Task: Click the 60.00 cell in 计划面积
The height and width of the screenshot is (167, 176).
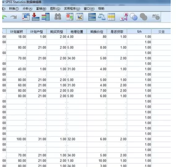Action: pos(16,85)
